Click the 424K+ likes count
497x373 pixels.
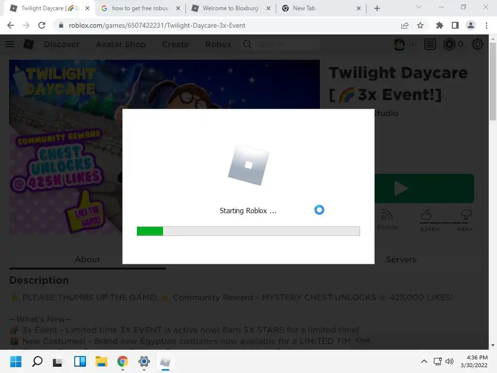pyautogui.click(x=430, y=229)
